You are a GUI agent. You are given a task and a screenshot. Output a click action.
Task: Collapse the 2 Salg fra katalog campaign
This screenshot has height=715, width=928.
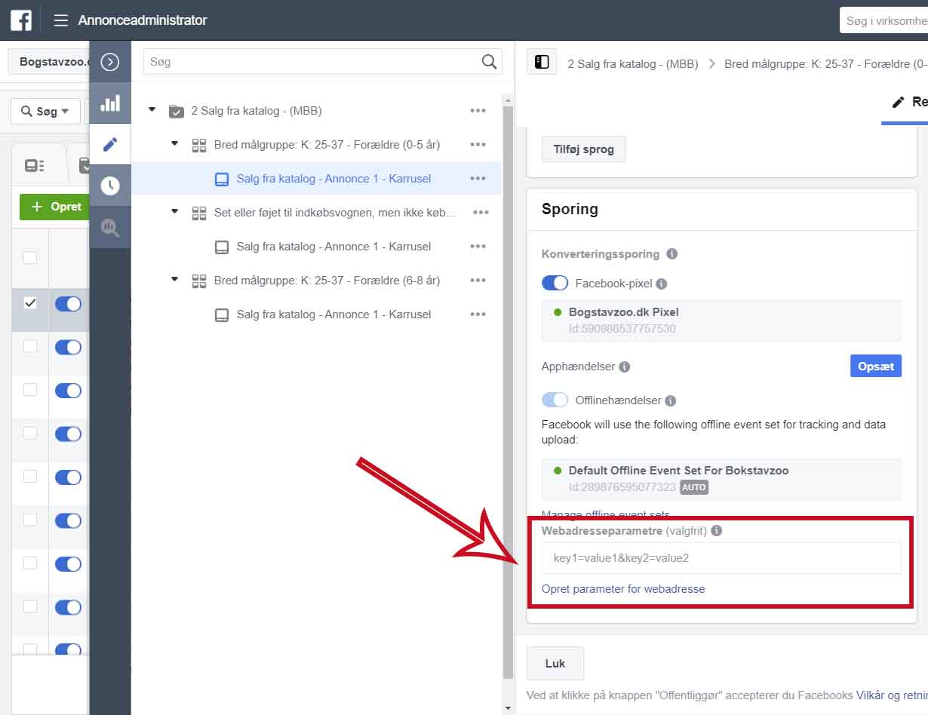[152, 110]
